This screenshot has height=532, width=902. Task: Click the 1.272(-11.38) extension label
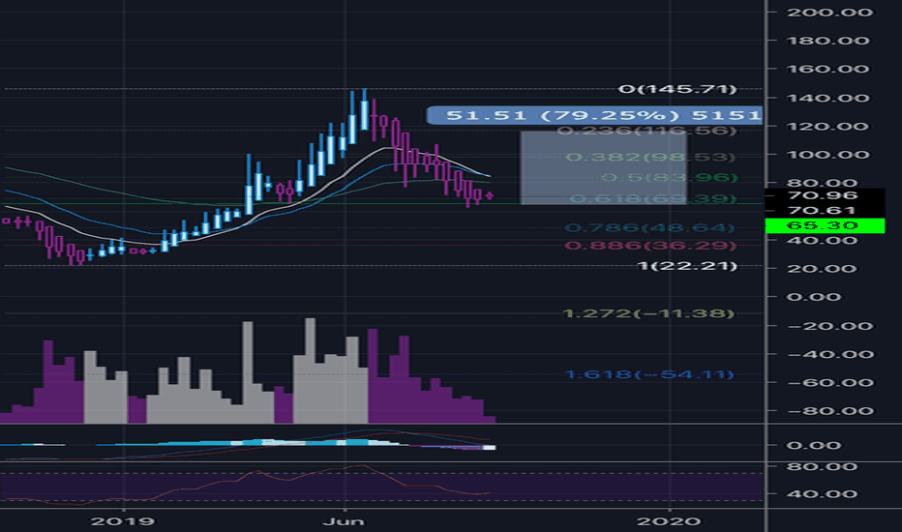(648, 313)
